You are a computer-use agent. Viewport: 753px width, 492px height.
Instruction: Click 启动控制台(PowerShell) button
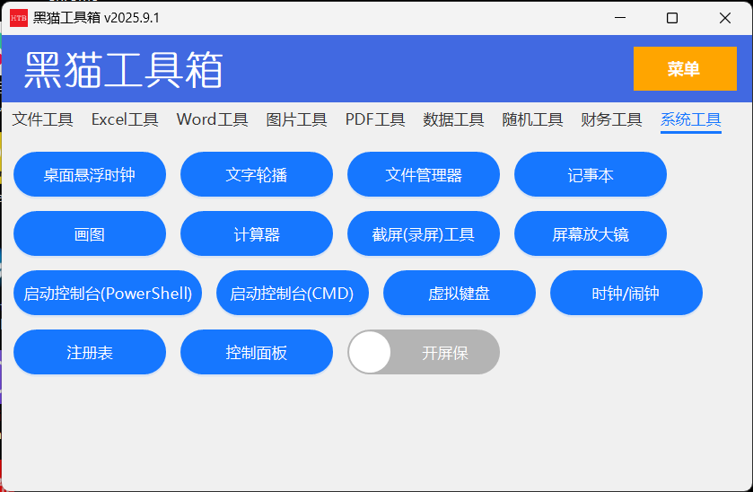click(x=108, y=293)
